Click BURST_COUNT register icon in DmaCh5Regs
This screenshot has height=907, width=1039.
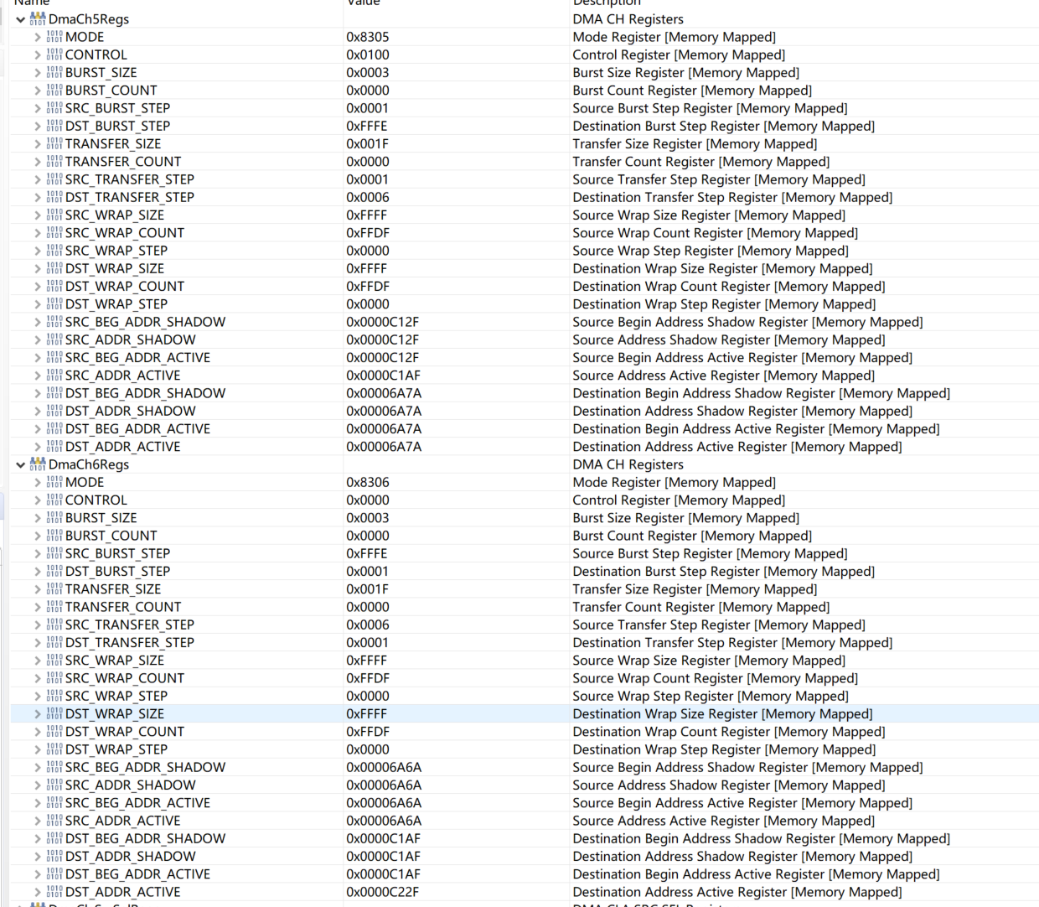pos(54,91)
